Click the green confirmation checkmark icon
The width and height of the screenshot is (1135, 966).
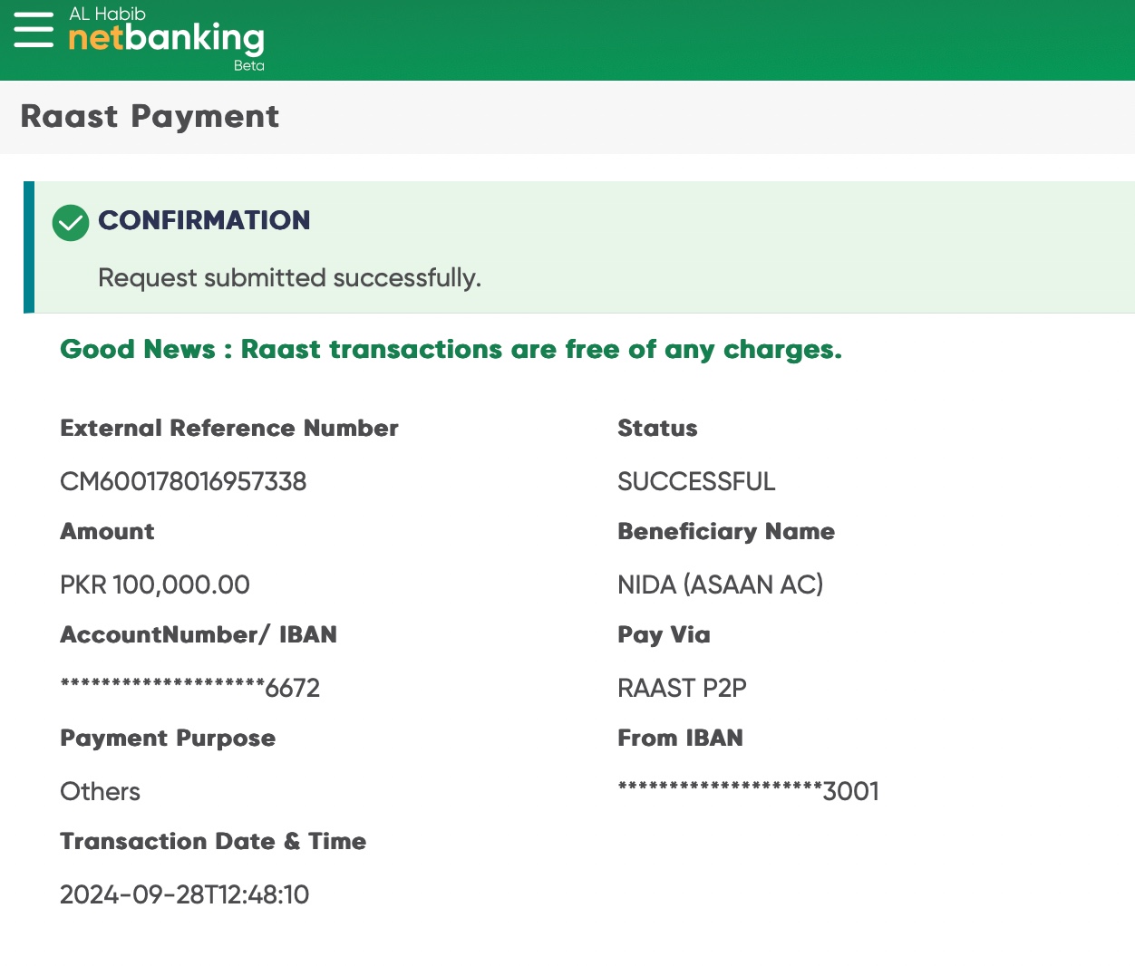(71, 223)
